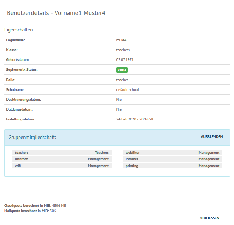Viewport: 234px width, 225px height.
Task: Select creation date 24 Feb 2020 - 20:16:58
Action: pyautogui.click(x=135, y=119)
